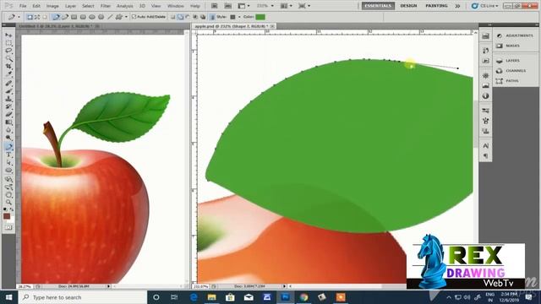541x304 pixels.
Task: Enable Paths mode in options bar
Action: pos(37,17)
